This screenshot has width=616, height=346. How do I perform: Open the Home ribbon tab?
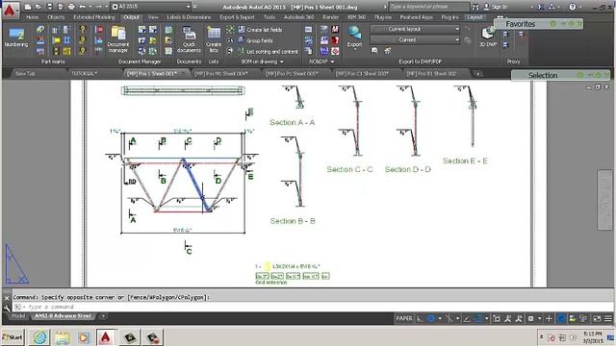32,17
